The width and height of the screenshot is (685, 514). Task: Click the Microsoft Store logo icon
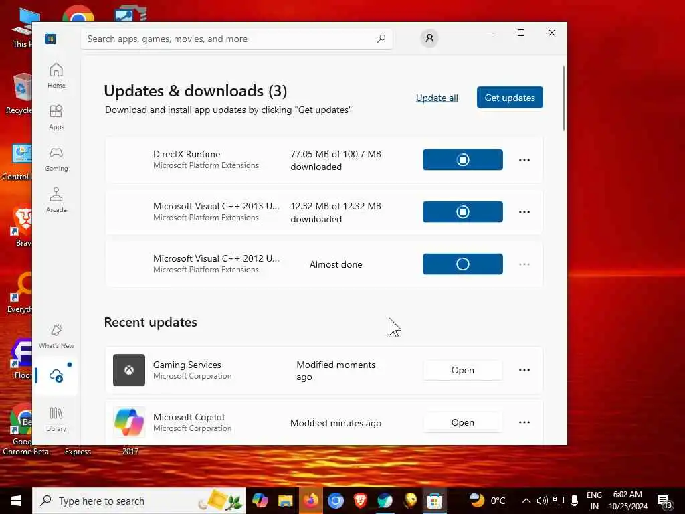point(50,39)
